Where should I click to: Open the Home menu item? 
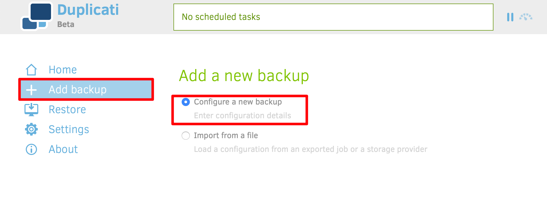(x=63, y=70)
